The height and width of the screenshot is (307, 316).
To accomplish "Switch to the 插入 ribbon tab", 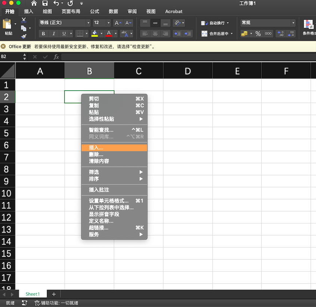I will [x=28, y=11].
